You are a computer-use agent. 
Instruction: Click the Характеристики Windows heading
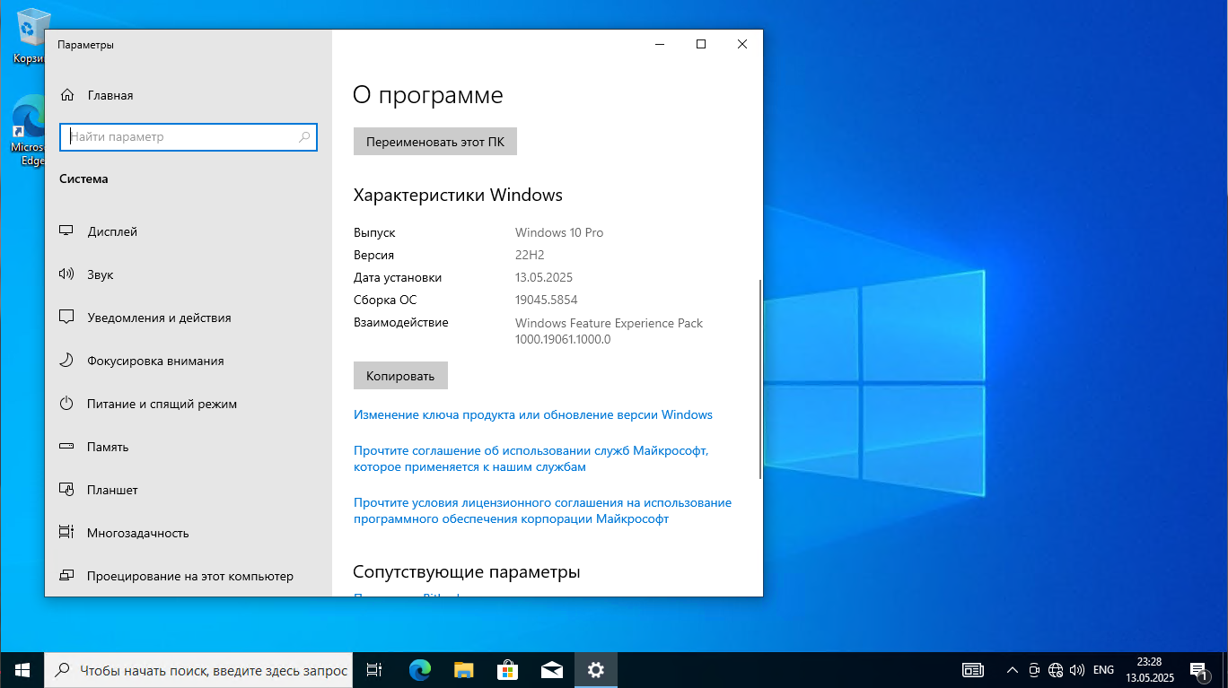458,195
